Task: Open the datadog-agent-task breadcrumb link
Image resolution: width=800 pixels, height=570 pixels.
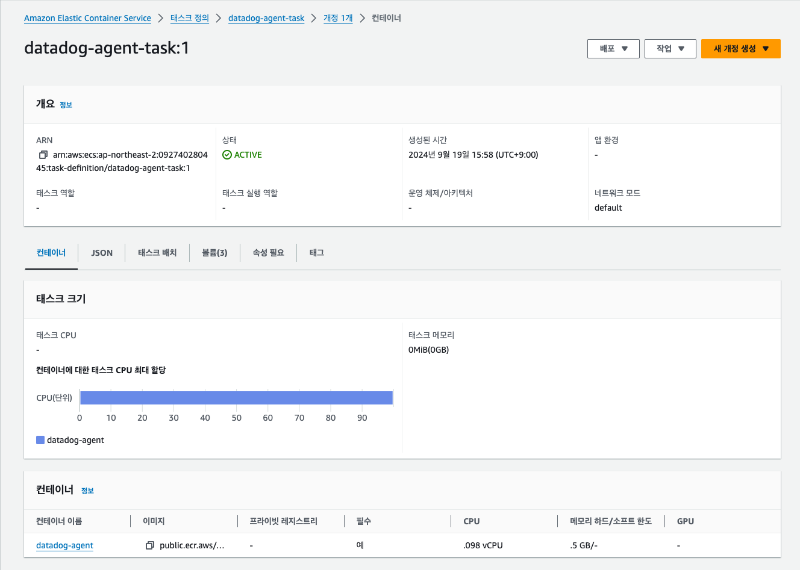Action: [266, 18]
